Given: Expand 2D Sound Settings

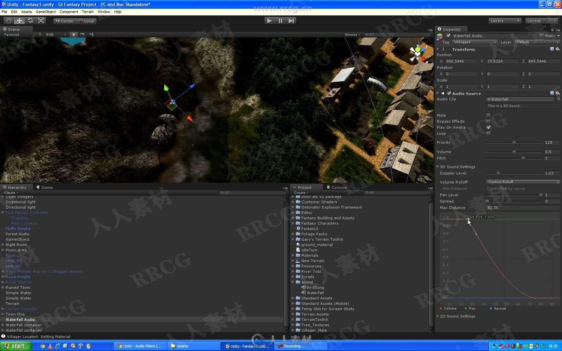Looking at the screenshot, I should (438, 316).
